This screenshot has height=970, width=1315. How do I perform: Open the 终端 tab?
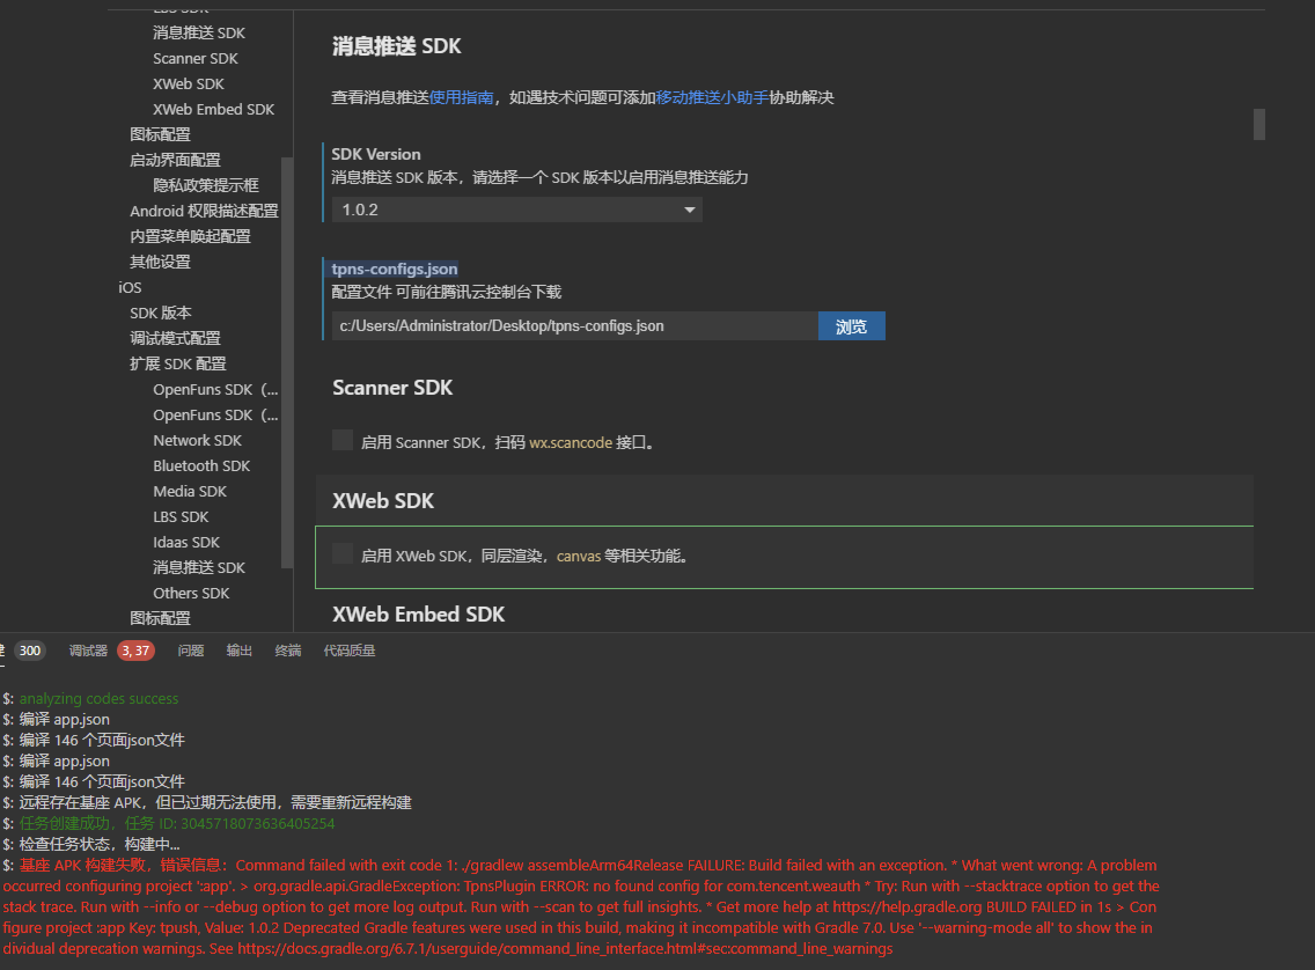coord(288,651)
